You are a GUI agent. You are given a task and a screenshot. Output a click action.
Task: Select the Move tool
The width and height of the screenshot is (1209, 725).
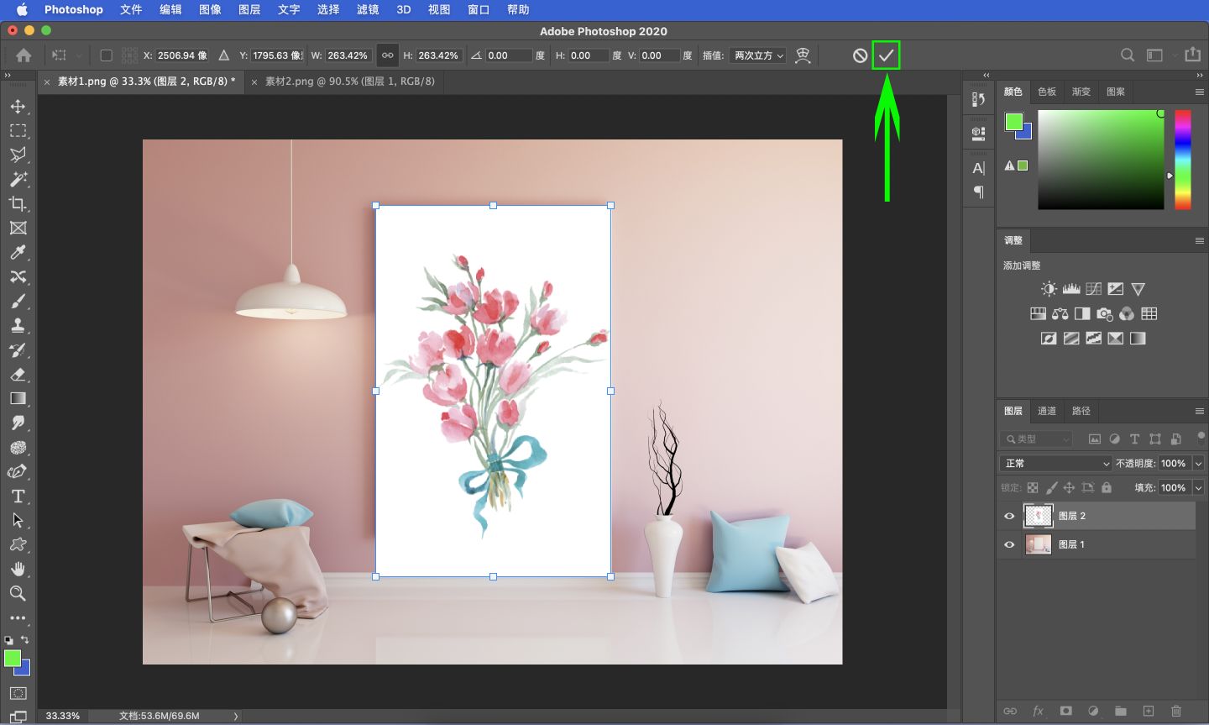[x=18, y=106]
